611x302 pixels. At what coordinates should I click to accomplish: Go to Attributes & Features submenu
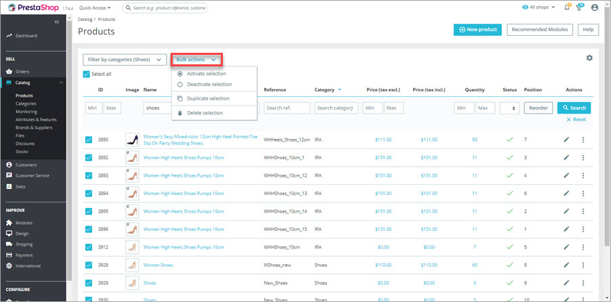click(36, 120)
